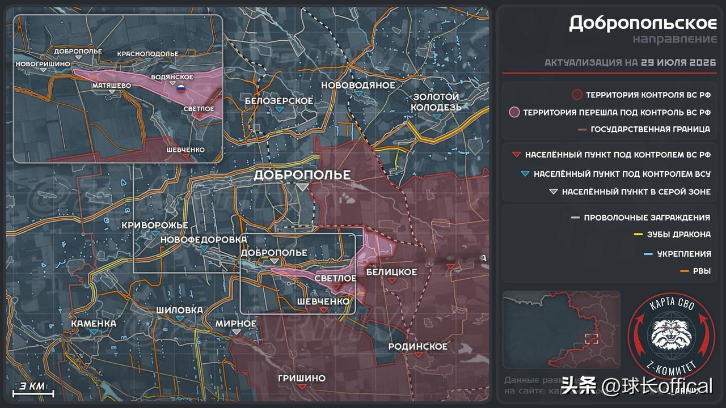This screenshot has width=726, height=408.
Task: Click the Новофедоровка town label
Action: (204, 240)
